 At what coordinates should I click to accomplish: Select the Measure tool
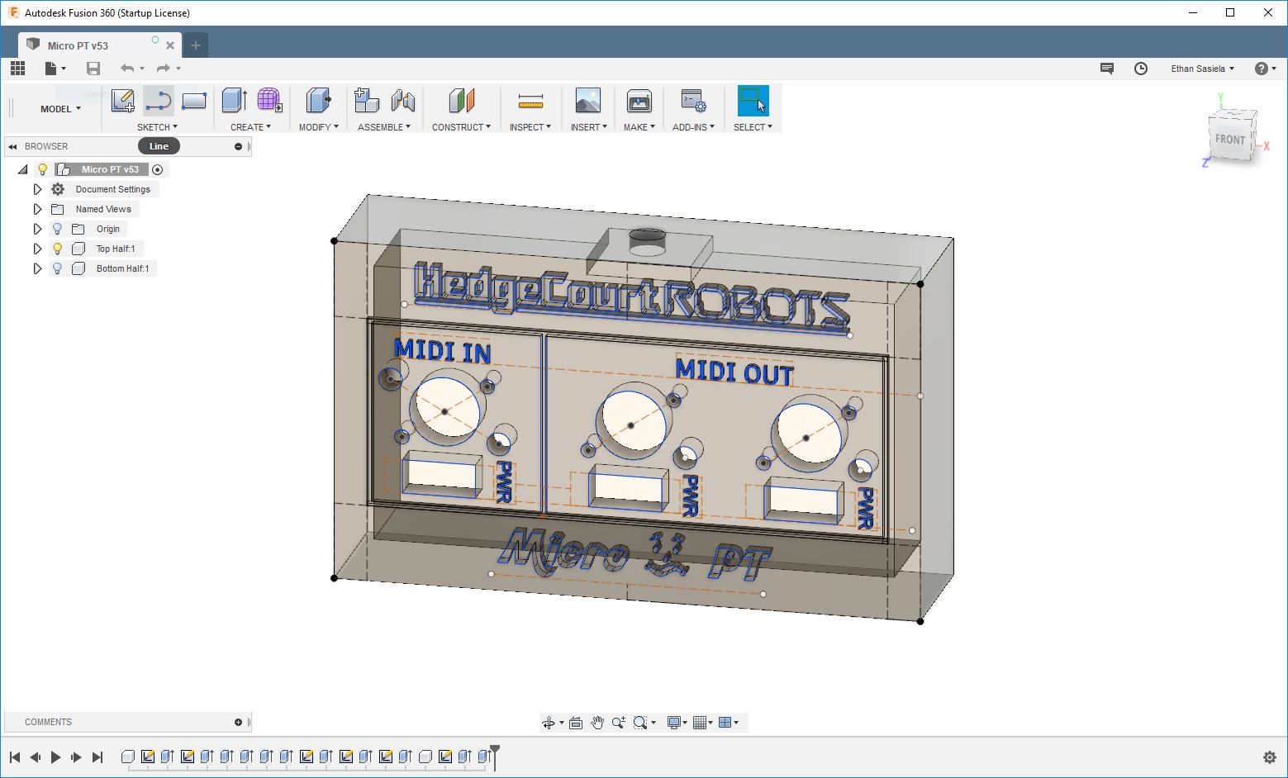pyautogui.click(x=530, y=101)
